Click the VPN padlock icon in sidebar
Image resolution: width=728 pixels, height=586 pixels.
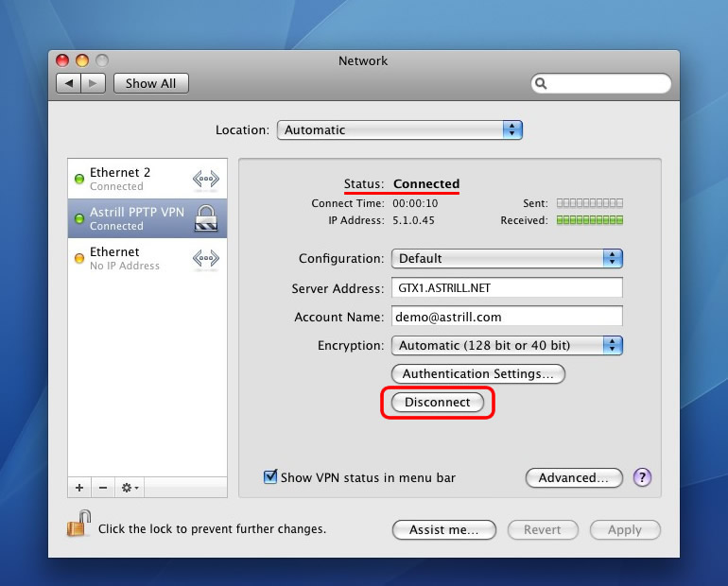point(205,218)
